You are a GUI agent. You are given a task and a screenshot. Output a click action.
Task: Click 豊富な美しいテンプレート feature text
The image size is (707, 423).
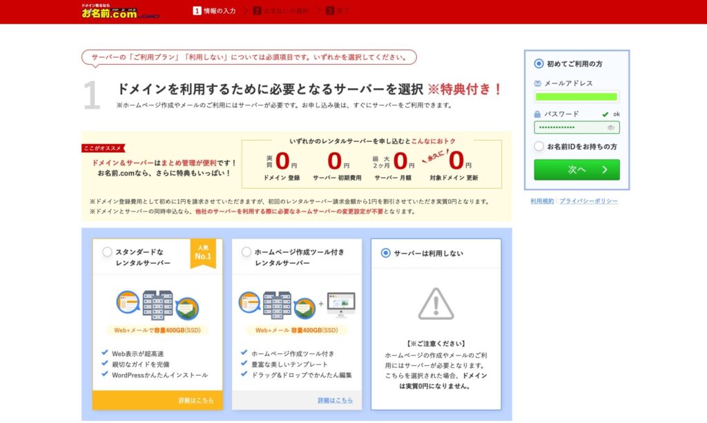[289, 364]
